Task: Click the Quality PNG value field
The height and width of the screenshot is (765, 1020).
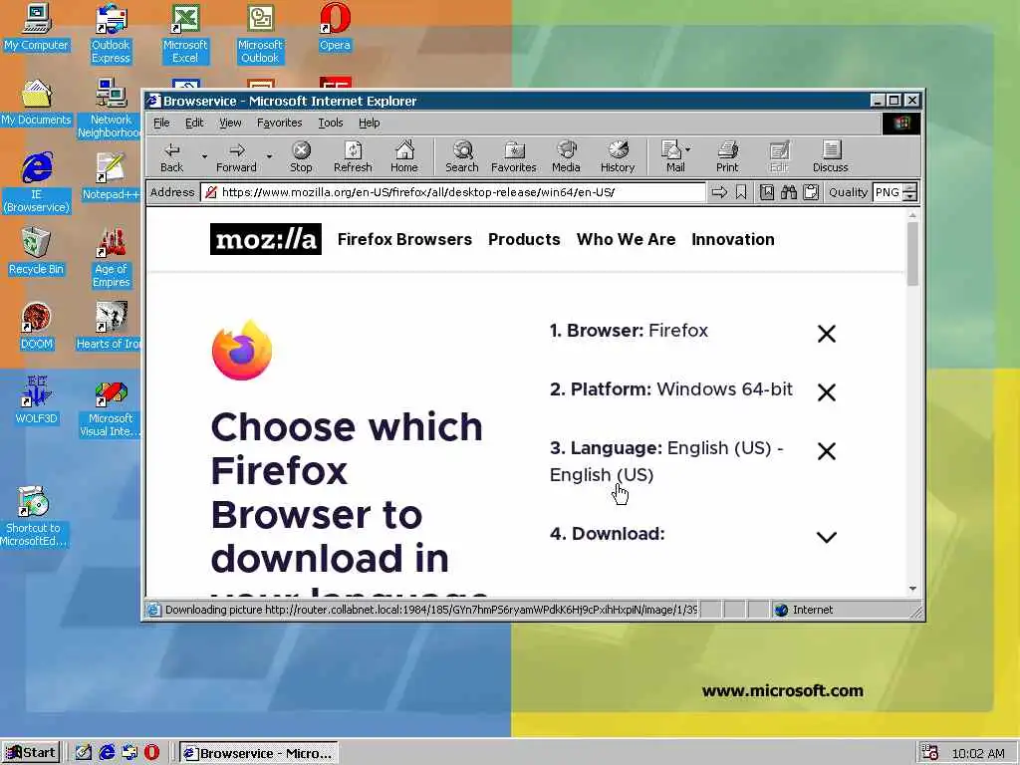Action: 888,192
